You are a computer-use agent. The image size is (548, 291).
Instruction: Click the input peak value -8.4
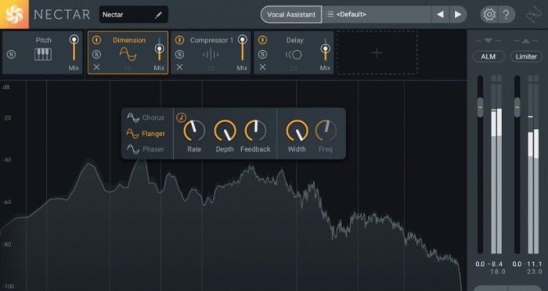[x=495, y=264]
